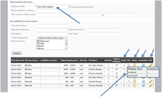162x98 pixels.
Task: Click Revision column header
Action: pos(108,60)
